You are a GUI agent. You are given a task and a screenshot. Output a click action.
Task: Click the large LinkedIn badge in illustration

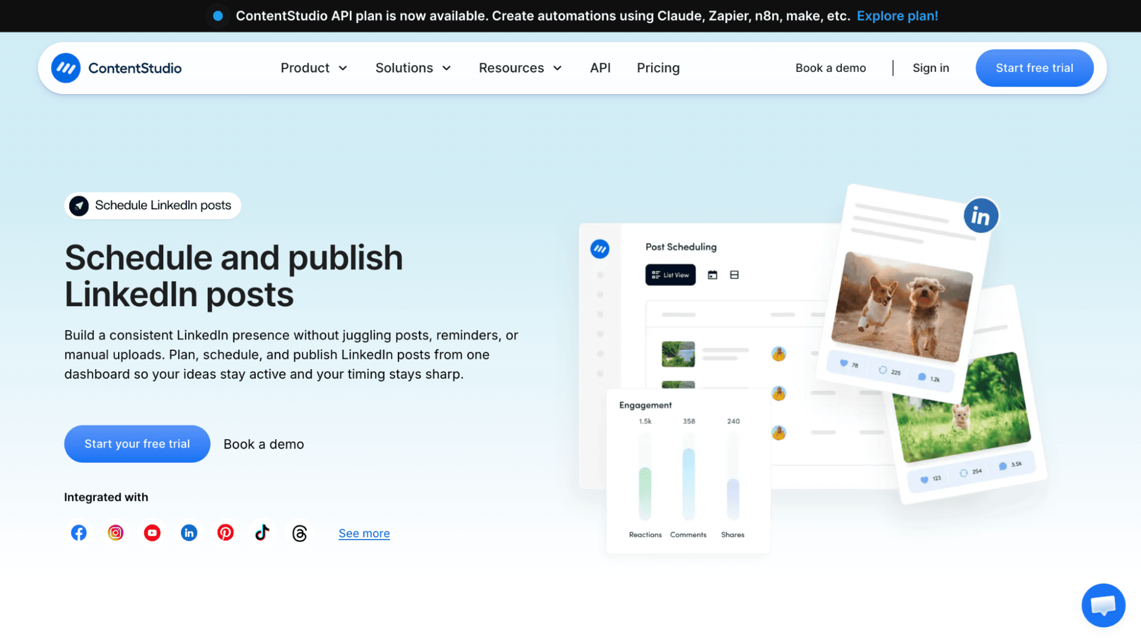[981, 216]
